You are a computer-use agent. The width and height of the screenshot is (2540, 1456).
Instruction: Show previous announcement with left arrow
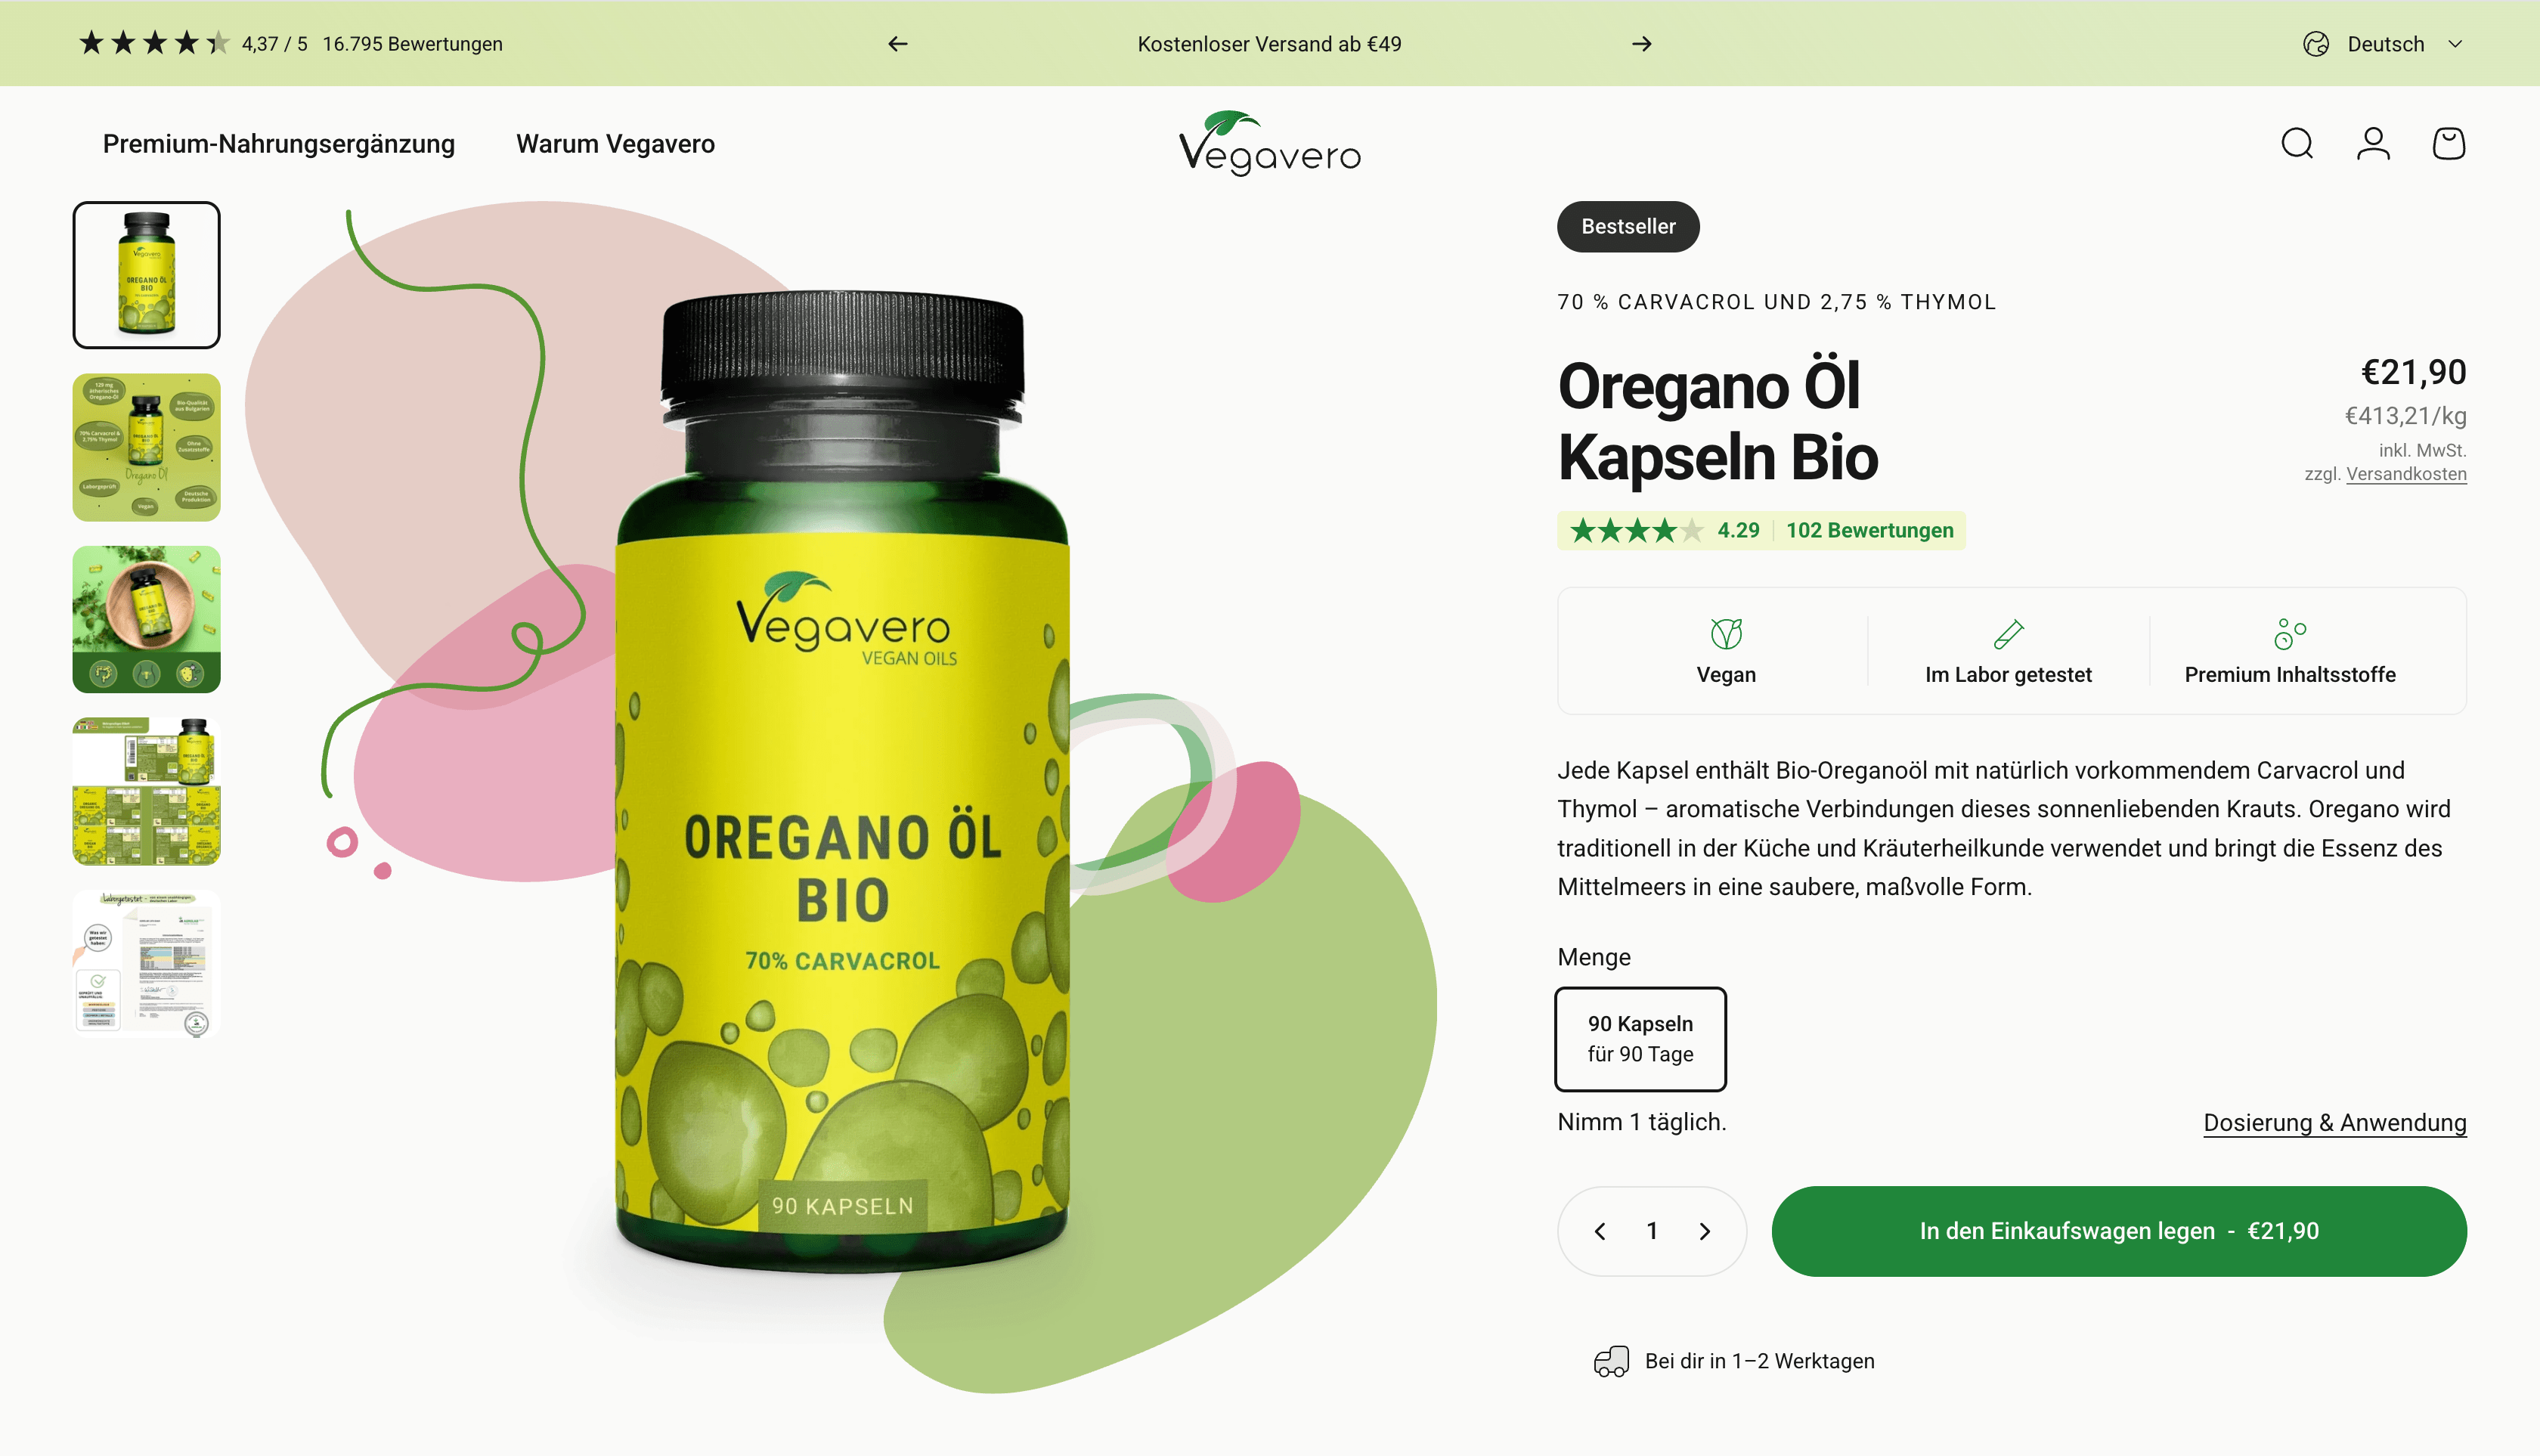[x=898, y=44]
